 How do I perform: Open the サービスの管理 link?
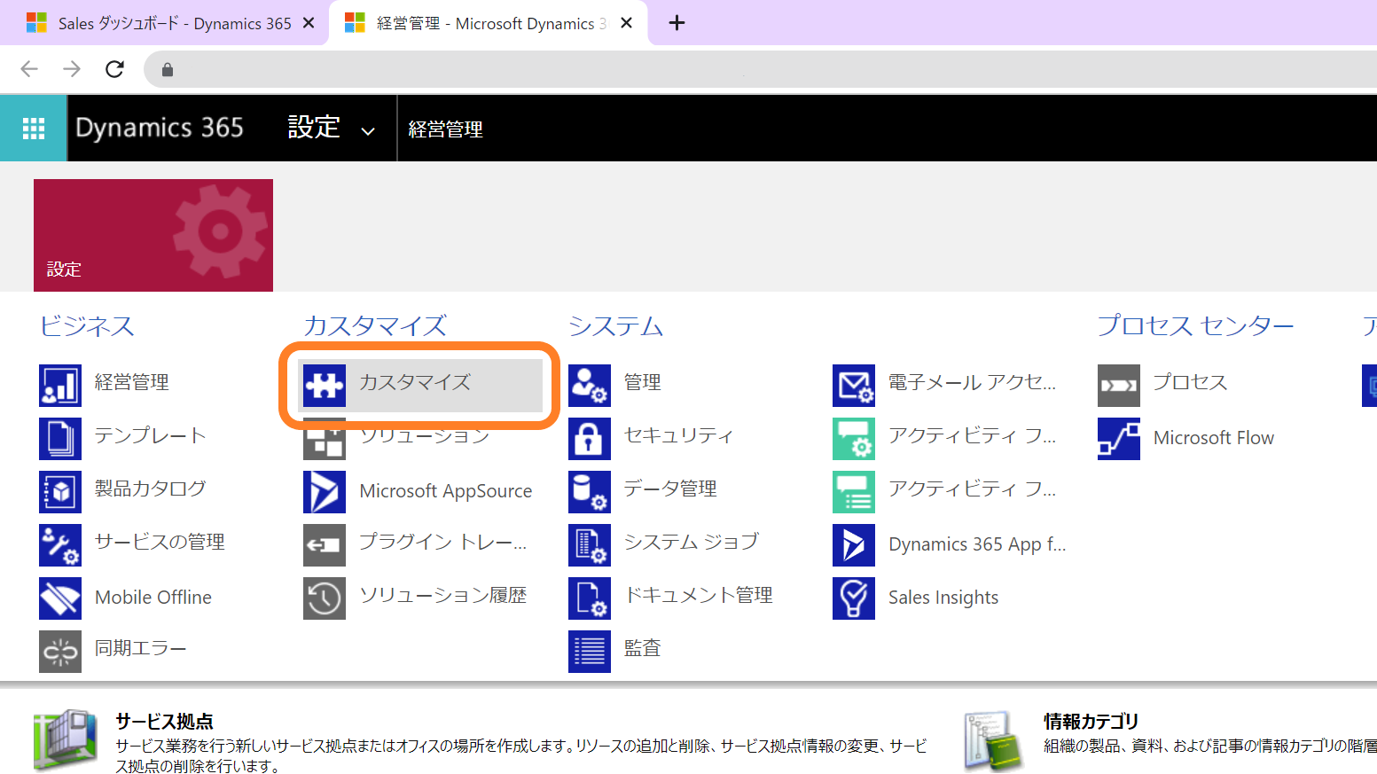pyautogui.click(x=160, y=542)
